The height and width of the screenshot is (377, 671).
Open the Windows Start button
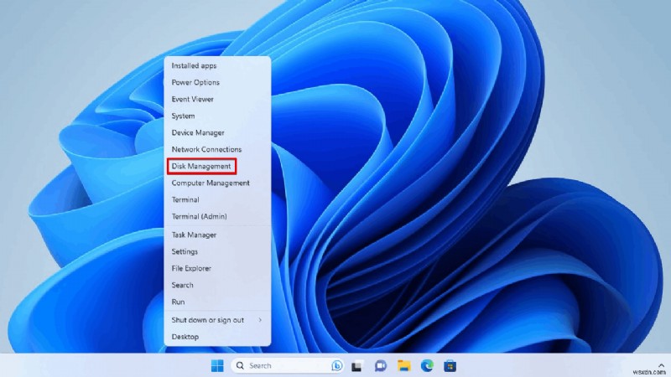(217, 366)
